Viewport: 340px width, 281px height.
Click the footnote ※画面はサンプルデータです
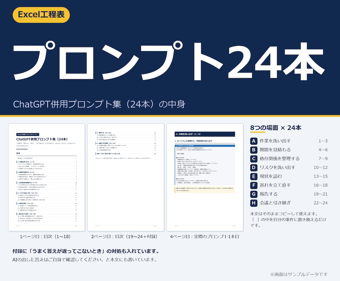click(298, 274)
